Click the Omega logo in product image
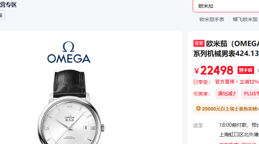The width and height of the screenshot is (259, 144). click(x=69, y=52)
